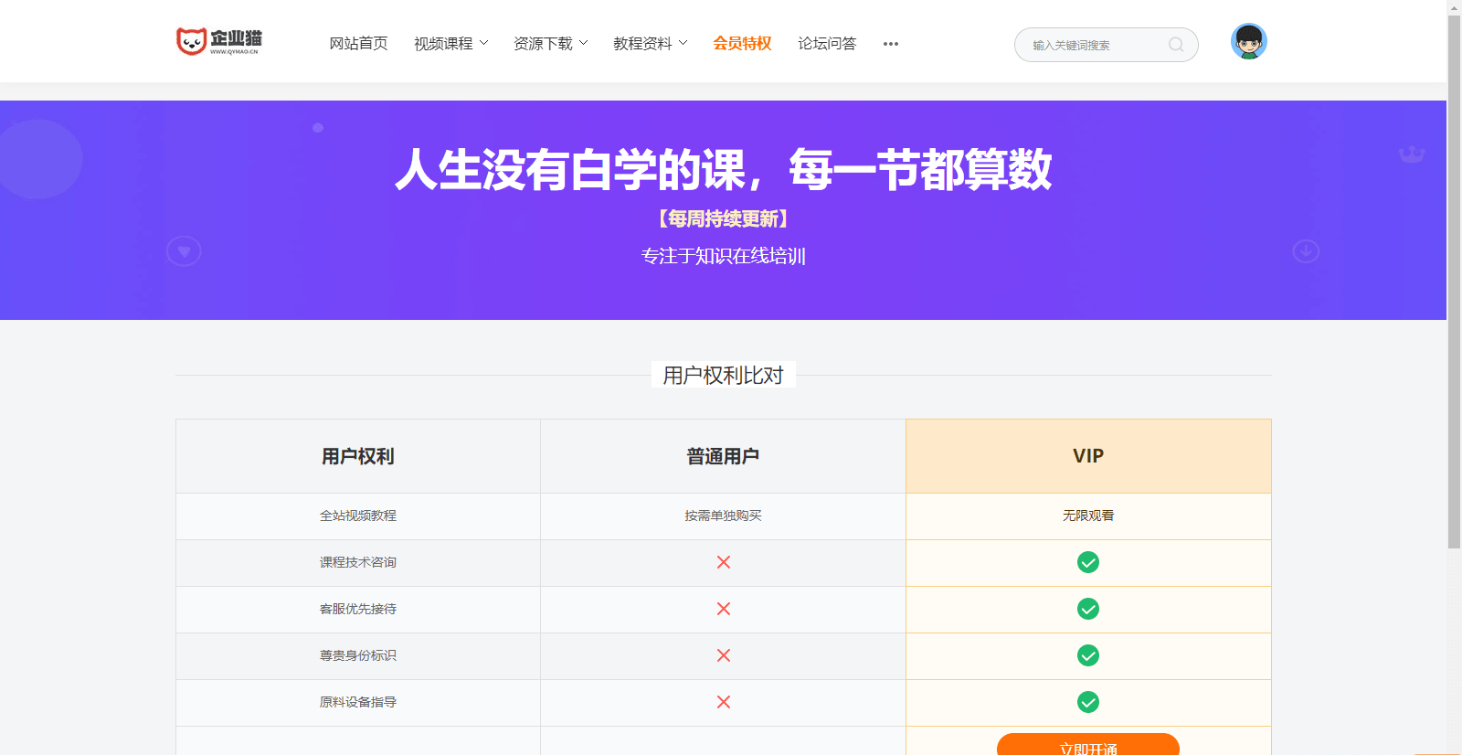Click the green check for 原料设备指导
Image resolution: width=1462 pixels, height=755 pixels.
(x=1087, y=702)
